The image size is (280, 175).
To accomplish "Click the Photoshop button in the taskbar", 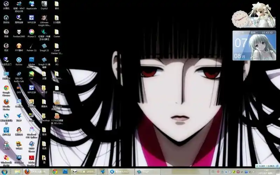I will [65, 171].
